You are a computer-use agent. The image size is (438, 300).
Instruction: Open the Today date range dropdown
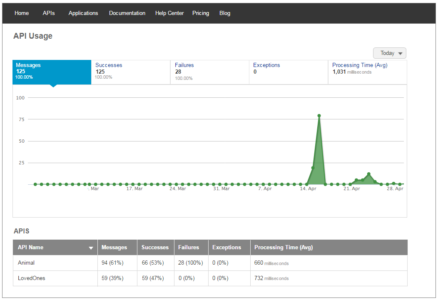[x=389, y=53]
